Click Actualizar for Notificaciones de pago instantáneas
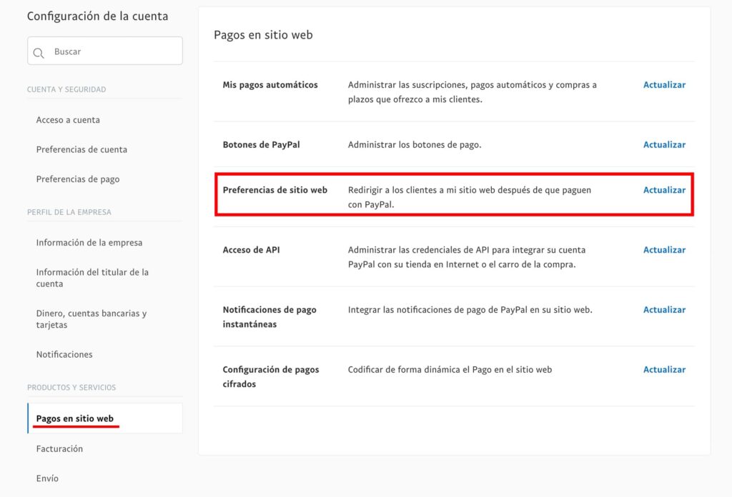The image size is (732, 497). pyautogui.click(x=664, y=310)
